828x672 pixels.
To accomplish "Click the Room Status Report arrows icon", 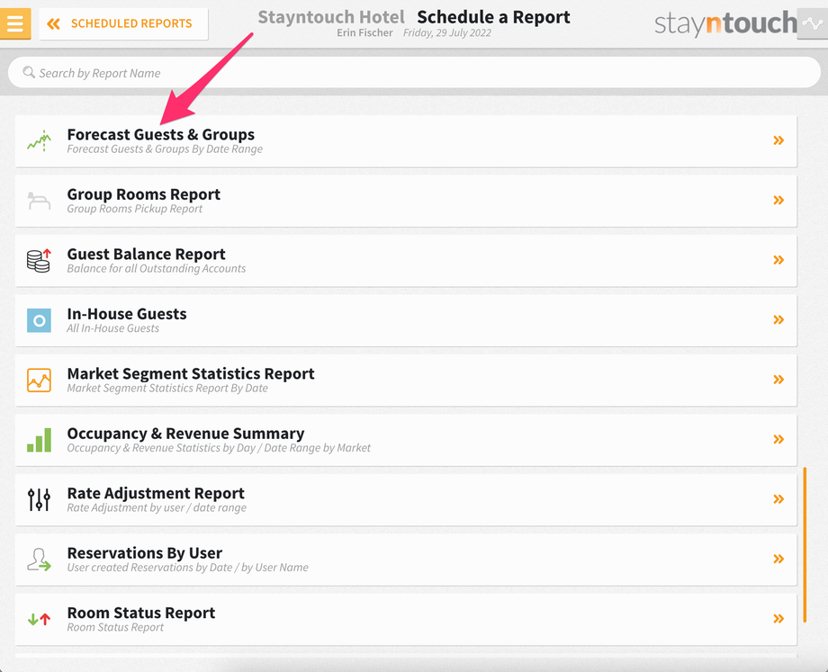I will click(x=39, y=619).
